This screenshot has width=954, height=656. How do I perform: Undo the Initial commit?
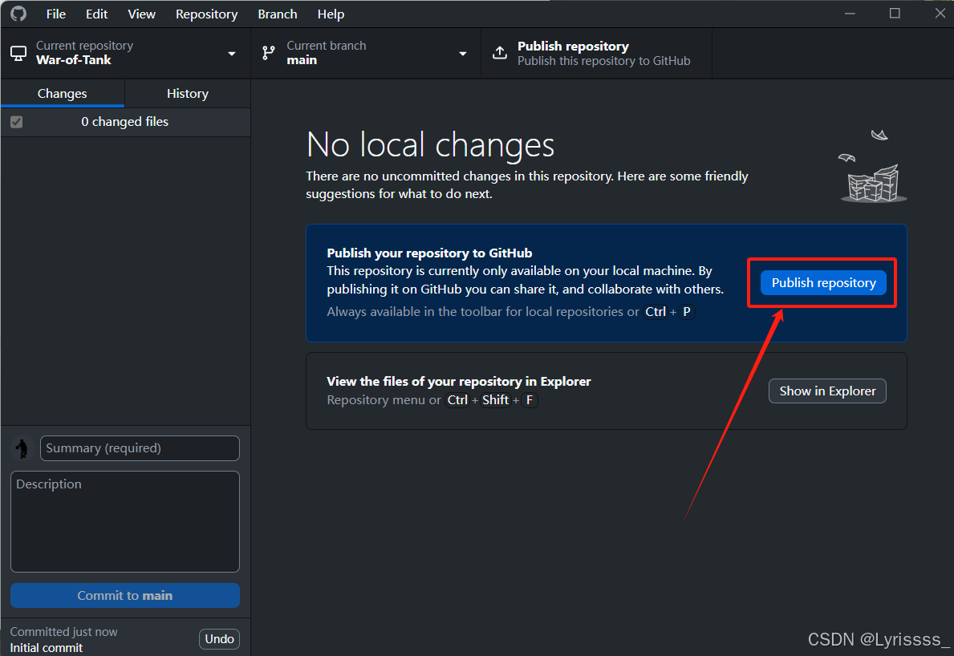coord(219,639)
